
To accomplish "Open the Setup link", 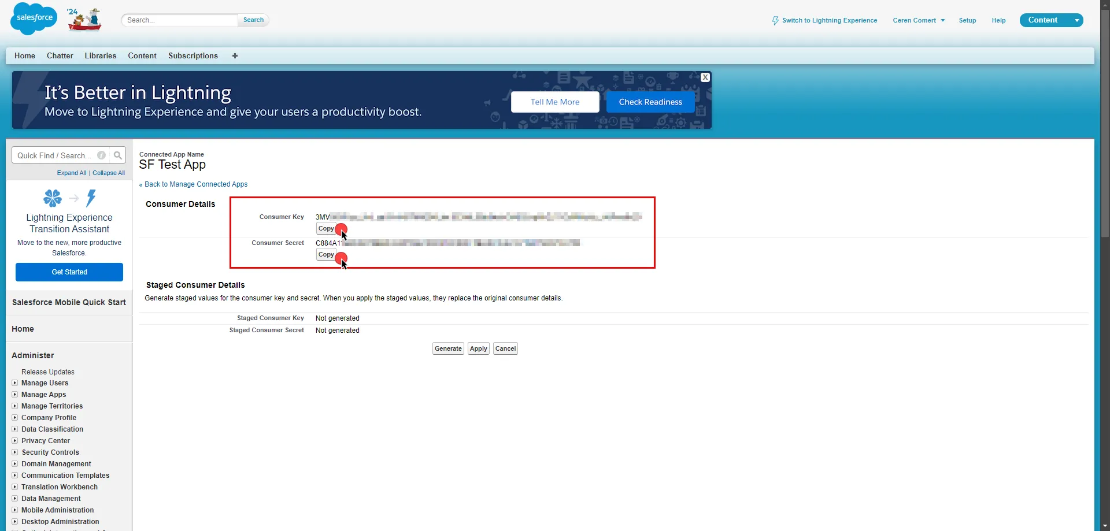I will (967, 20).
